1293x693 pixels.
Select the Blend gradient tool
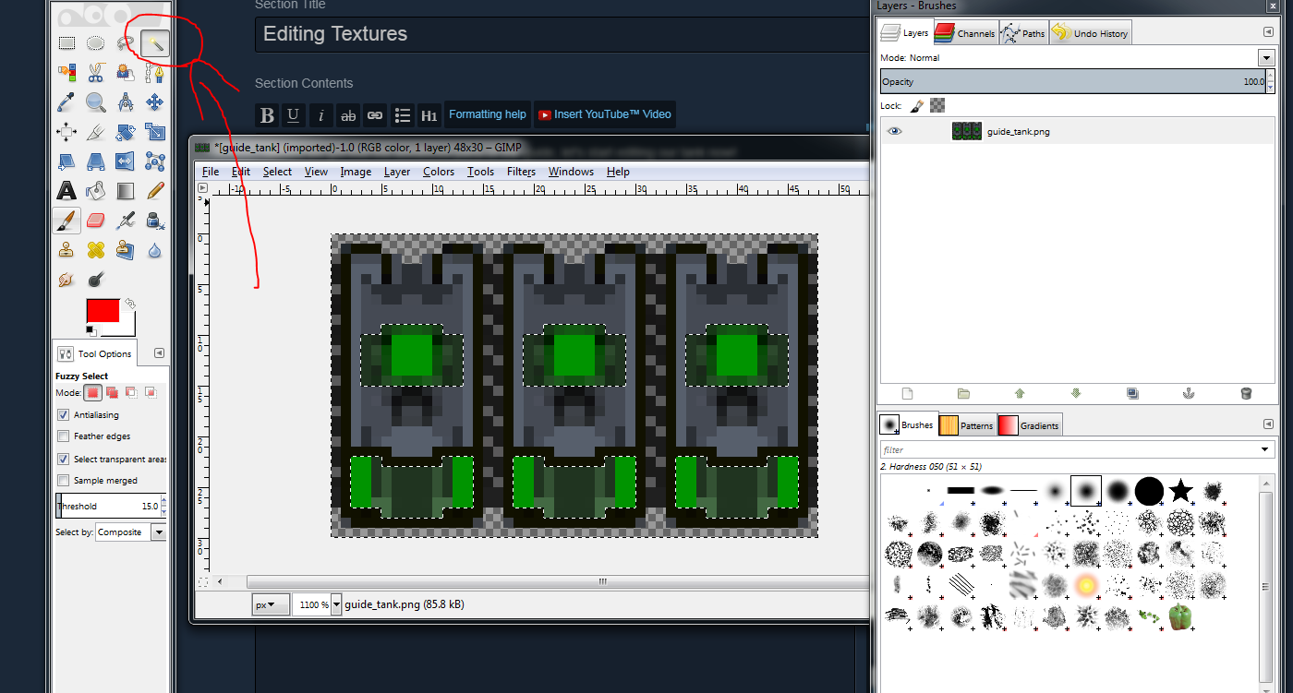point(126,191)
